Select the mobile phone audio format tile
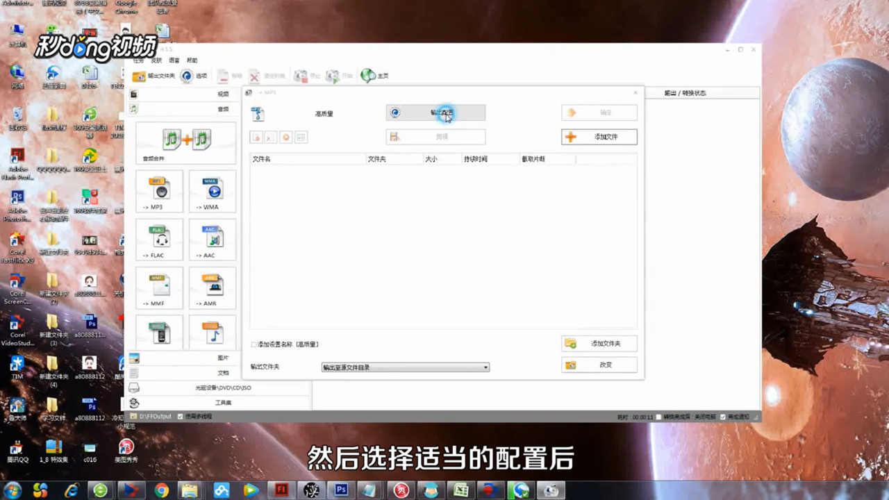This screenshot has width=889, height=500. point(160,333)
